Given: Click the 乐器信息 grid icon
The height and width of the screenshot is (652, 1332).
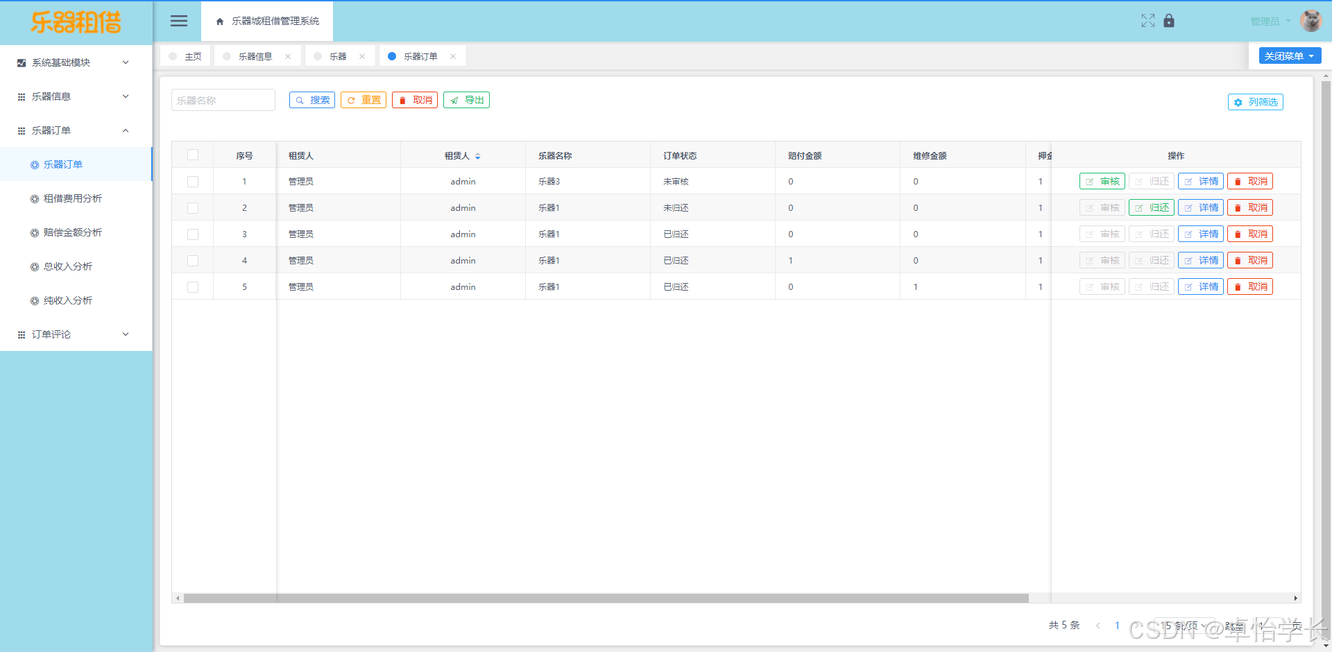Looking at the screenshot, I should pyautogui.click(x=22, y=96).
